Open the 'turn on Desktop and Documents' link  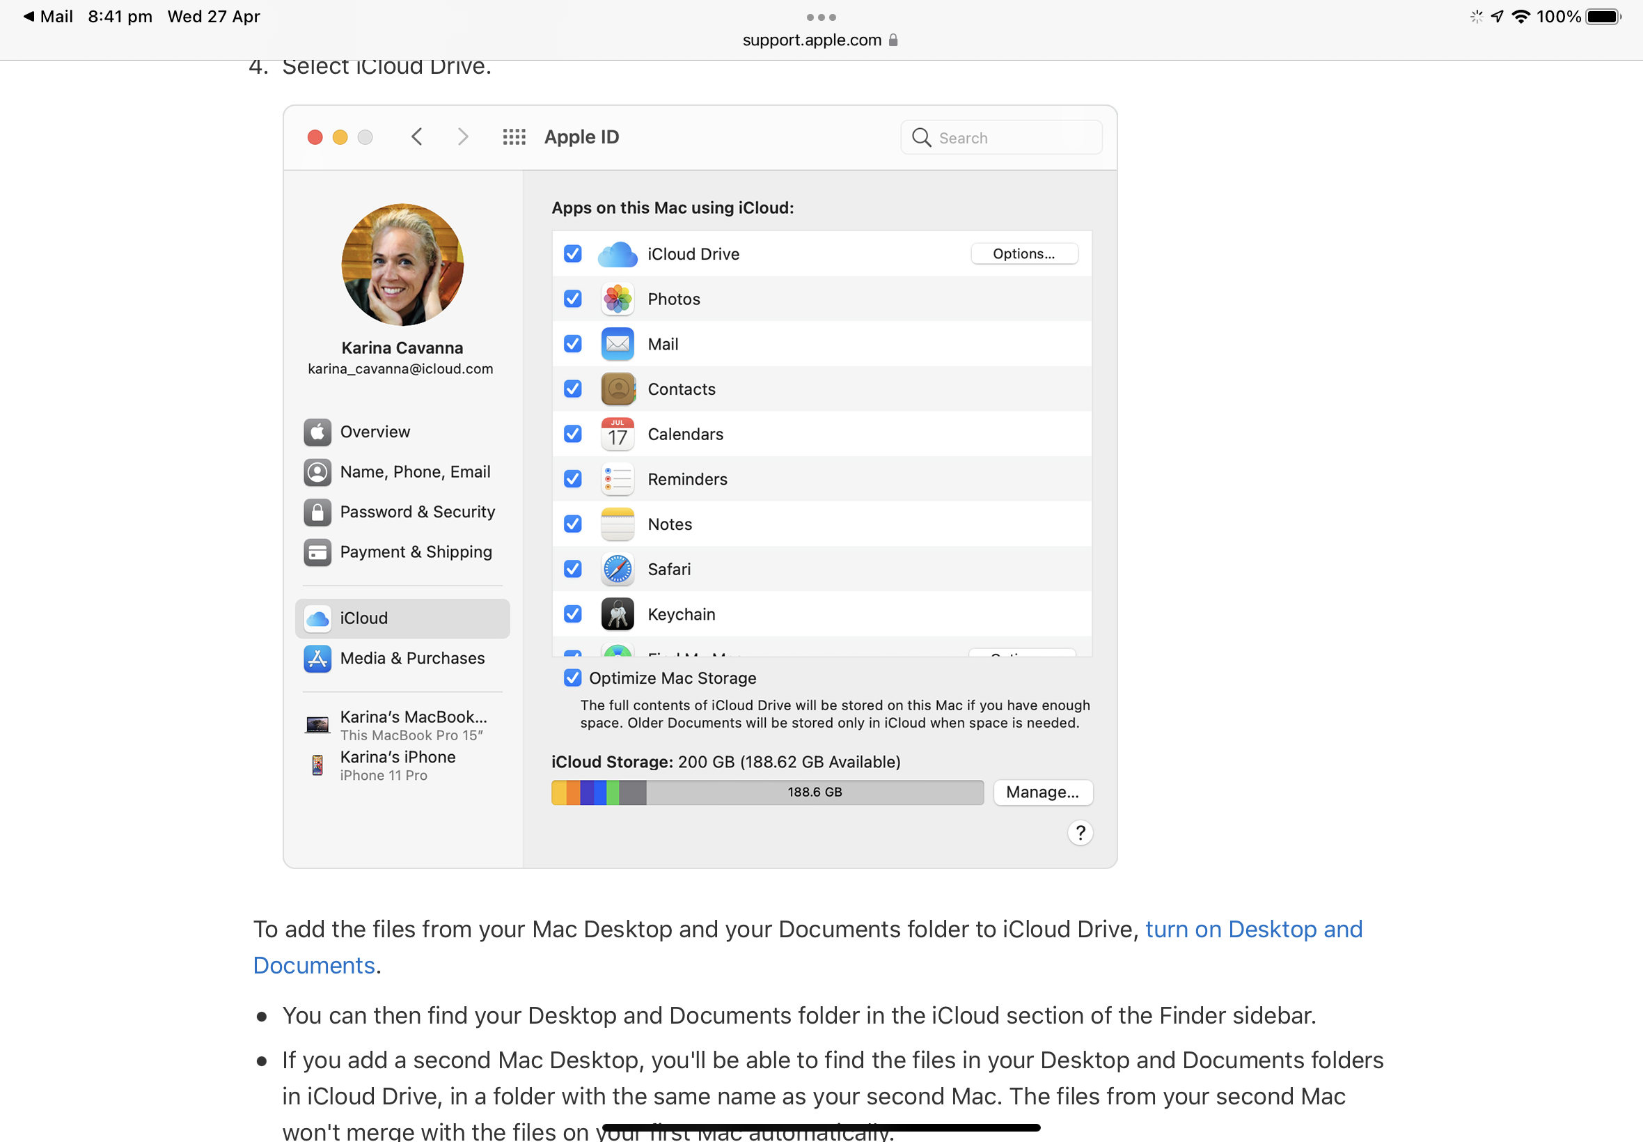(x=1253, y=930)
